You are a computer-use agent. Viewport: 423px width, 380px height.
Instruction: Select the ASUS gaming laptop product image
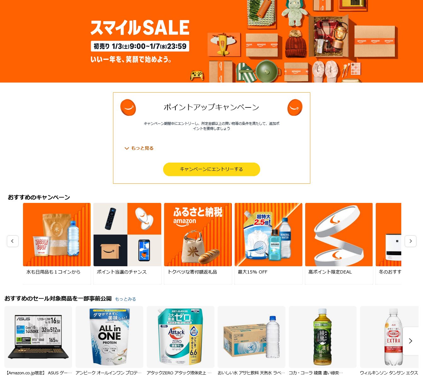38,337
